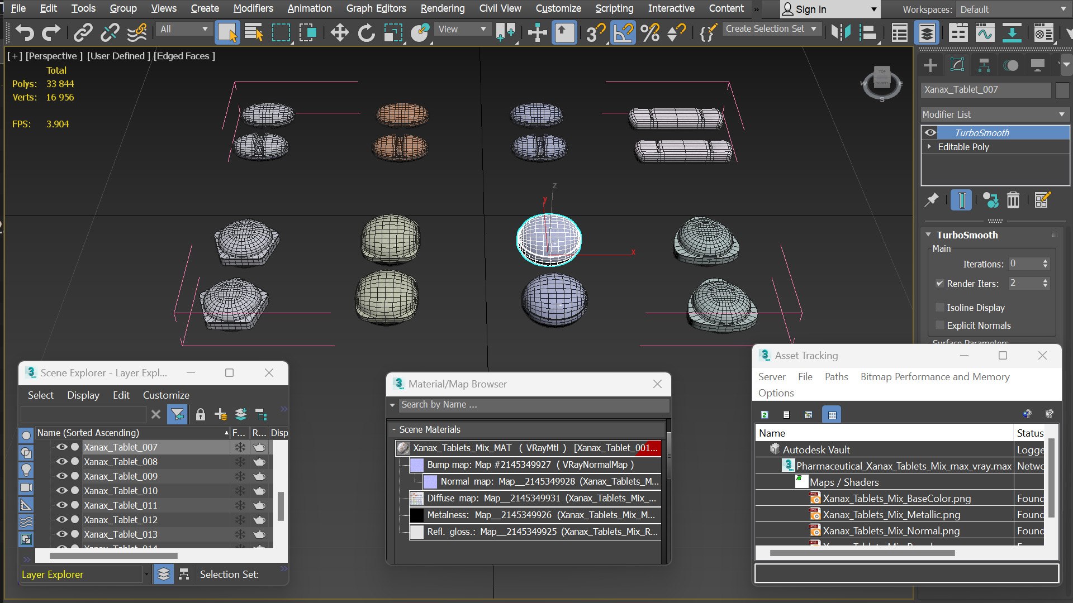Switch to the Display command panel tab
This screenshot has height=603, width=1073.
(1038, 65)
